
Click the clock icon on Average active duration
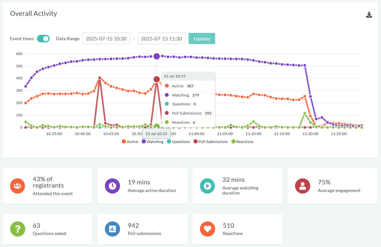coord(112,186)
